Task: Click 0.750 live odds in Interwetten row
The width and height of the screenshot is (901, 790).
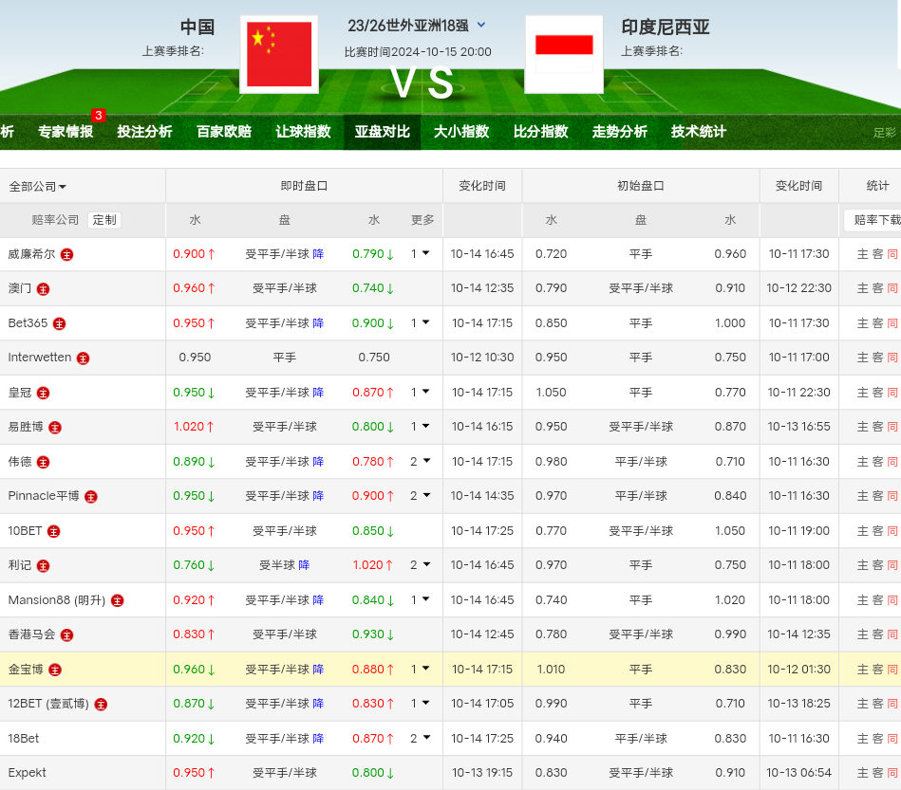Action: tap(374, 358)
